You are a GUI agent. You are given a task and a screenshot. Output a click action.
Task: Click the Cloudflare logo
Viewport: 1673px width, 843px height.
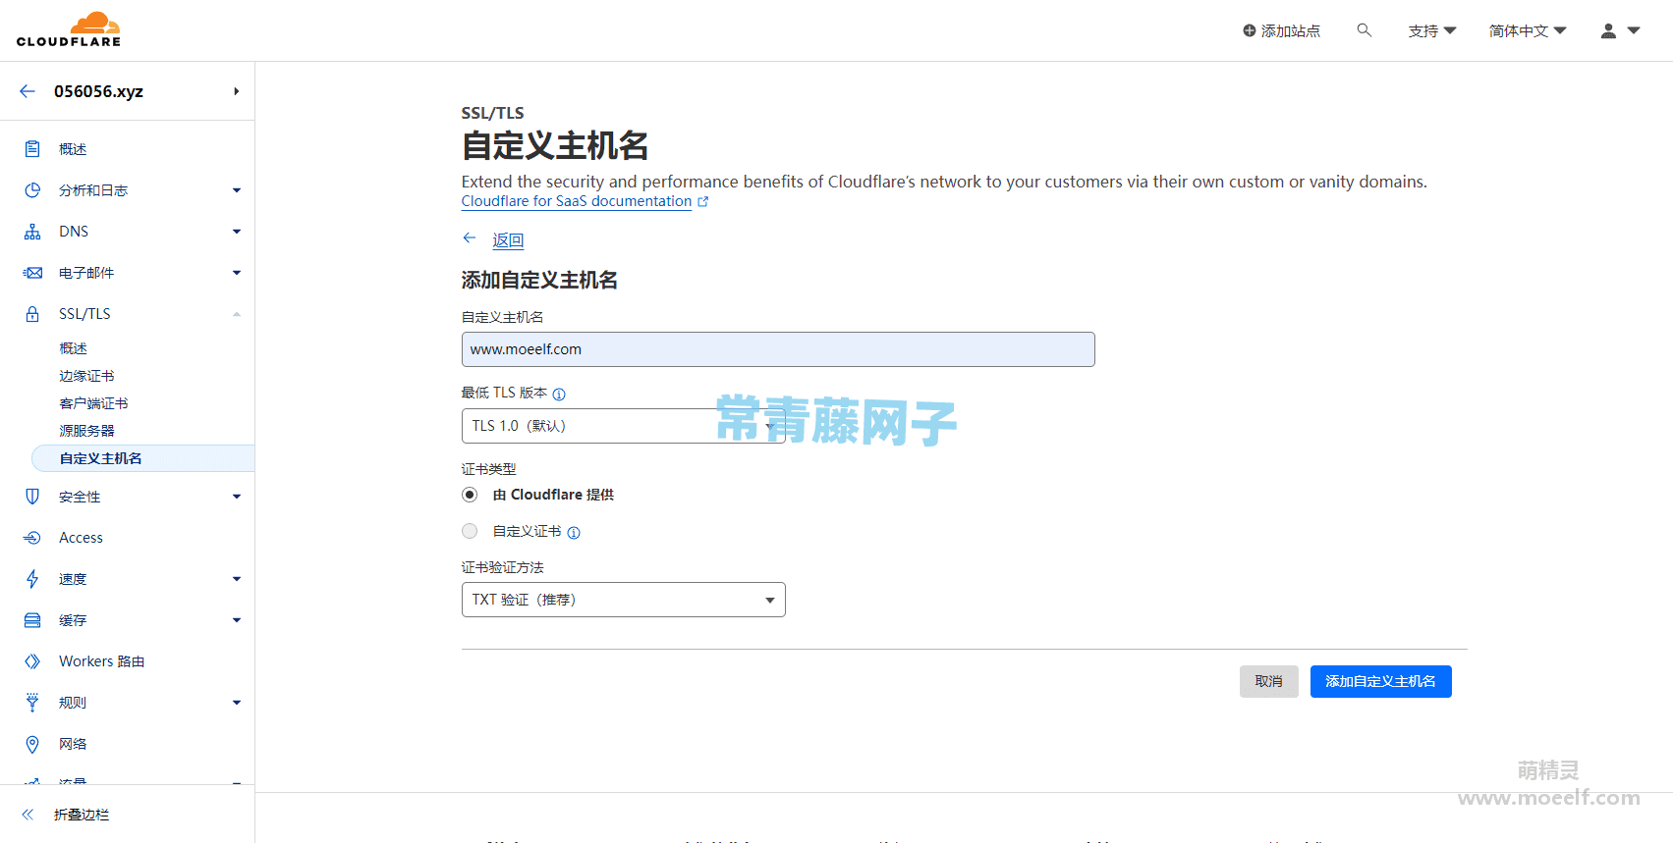(69, 29)
